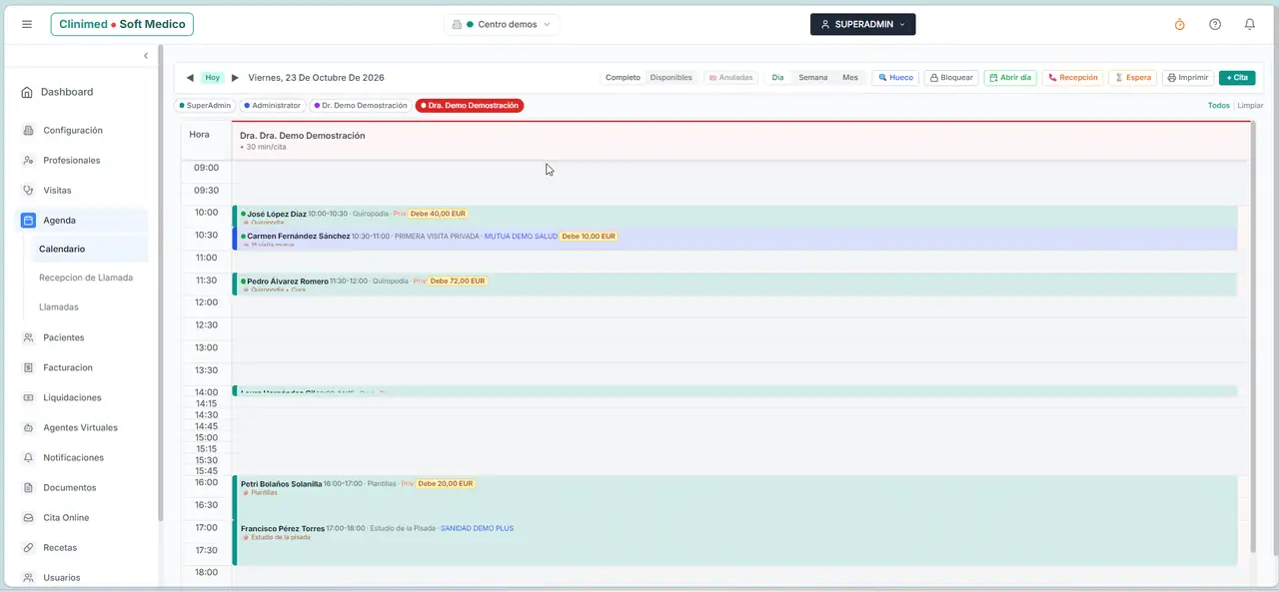Open the Centro demos dropdown
This screenshot has width=1279, height=592.
click(x=502, y=24)
